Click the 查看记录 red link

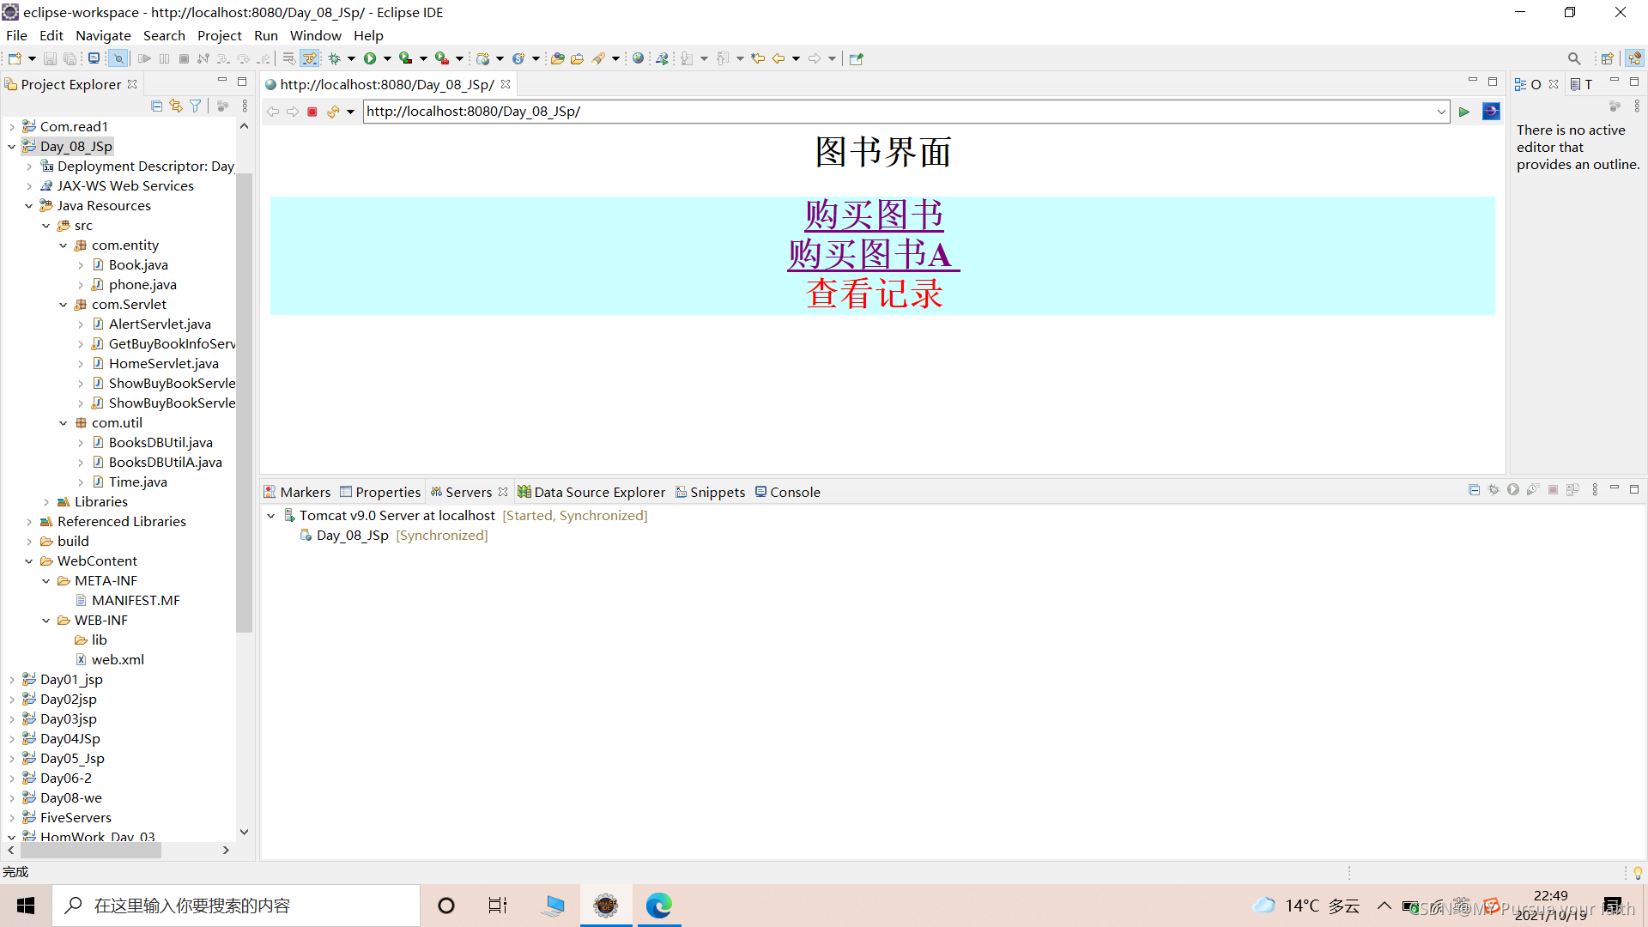point(874,294)
